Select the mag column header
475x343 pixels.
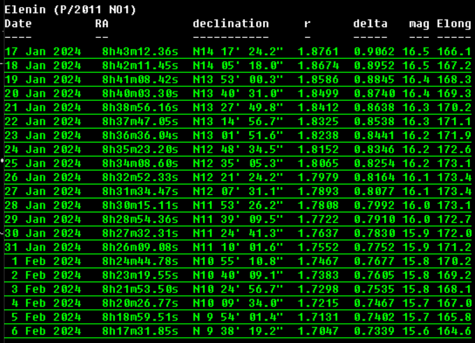(419, 24)
